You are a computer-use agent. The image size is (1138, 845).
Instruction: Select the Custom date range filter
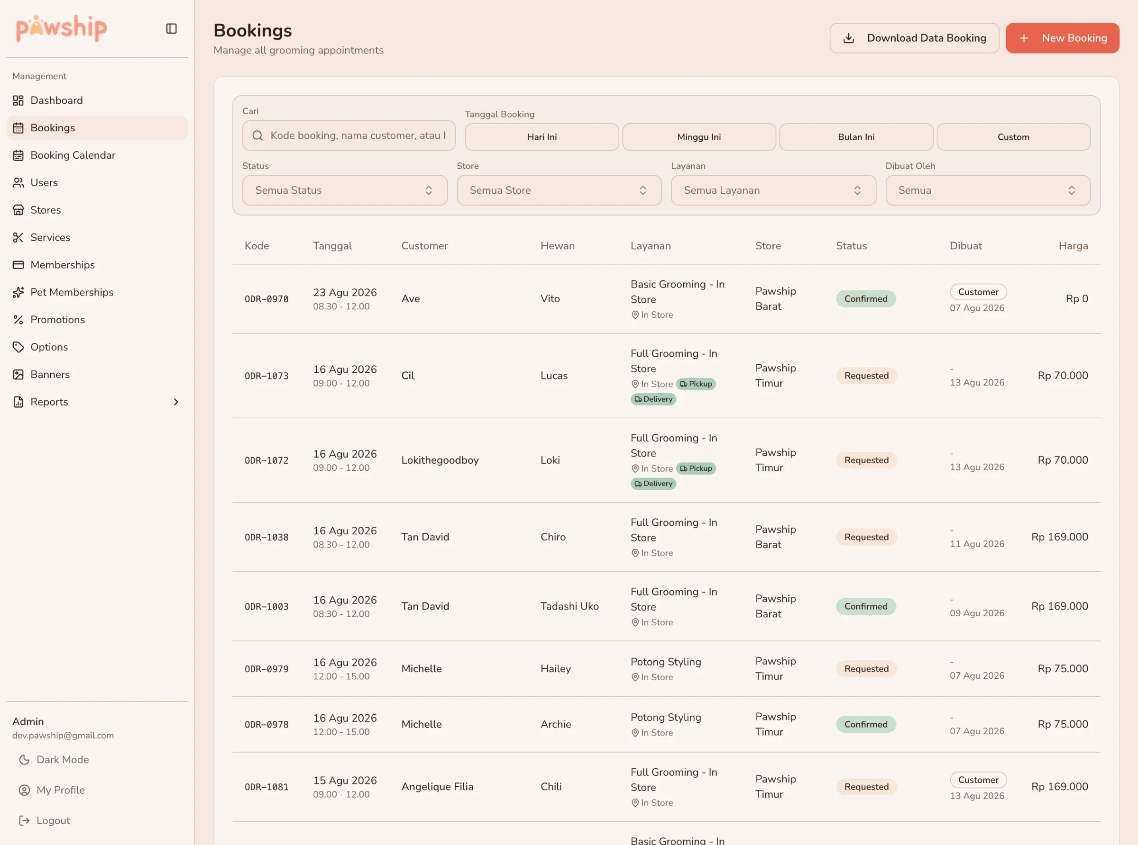1013,137
